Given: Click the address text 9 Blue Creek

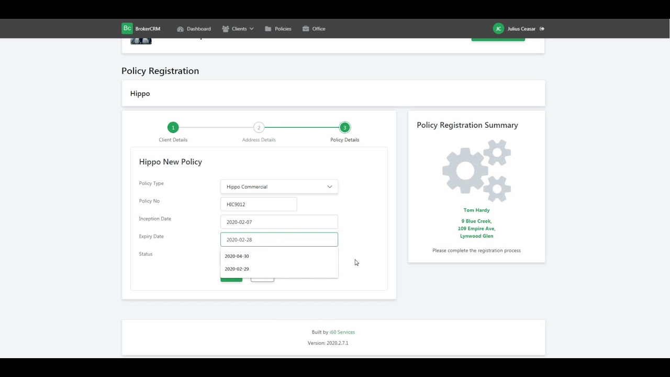Looking at the screenshot, I should 476,221.
